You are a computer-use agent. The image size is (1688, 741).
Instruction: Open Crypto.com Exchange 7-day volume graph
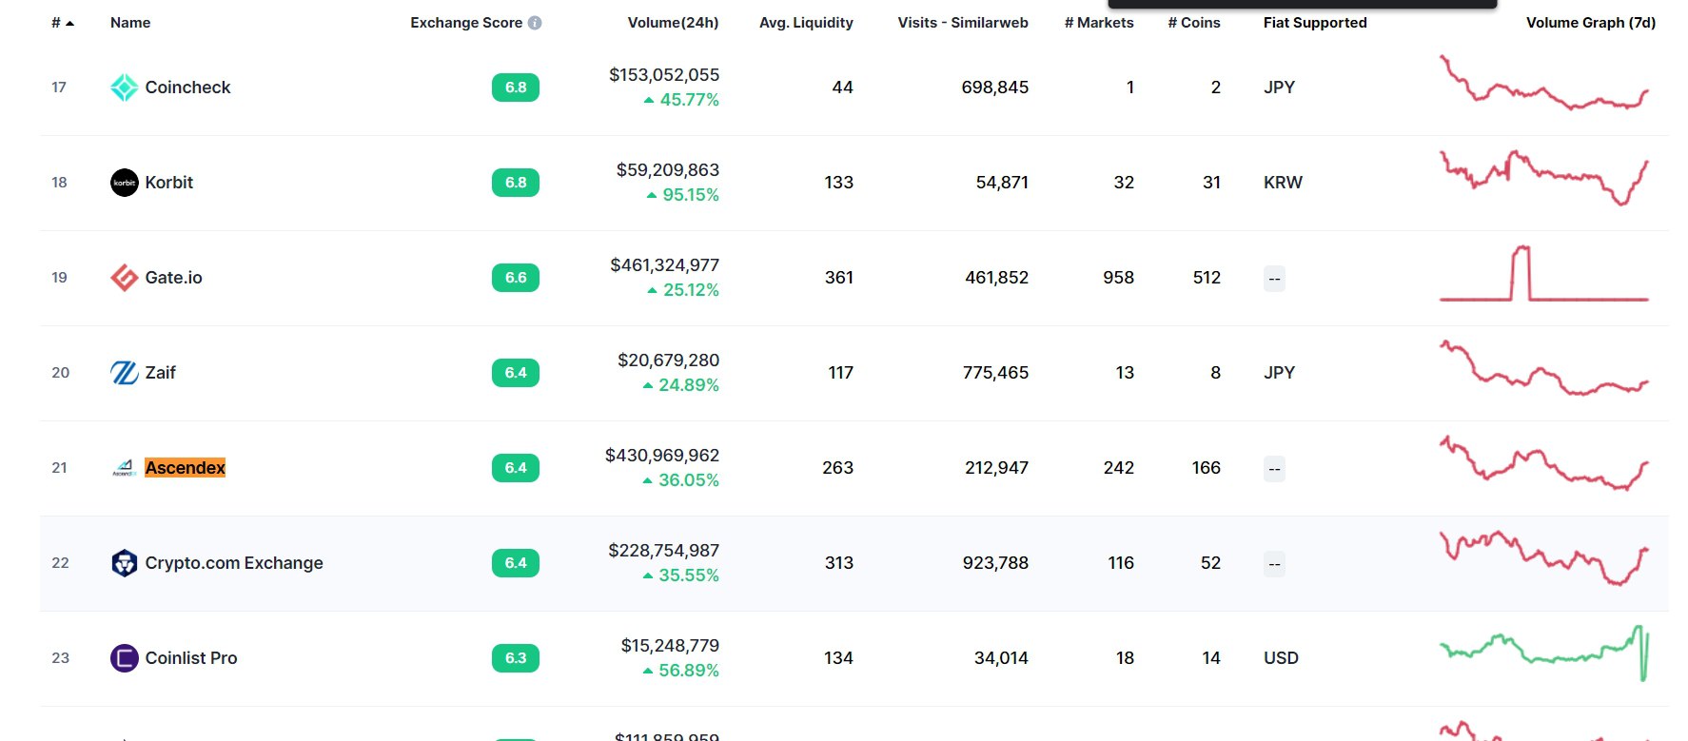pyautogui.click(x=1543, y=558)
